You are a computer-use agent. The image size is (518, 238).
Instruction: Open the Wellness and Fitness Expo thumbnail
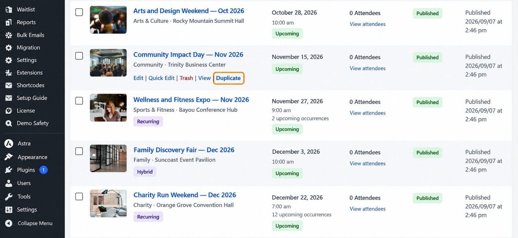coord(108,108)
